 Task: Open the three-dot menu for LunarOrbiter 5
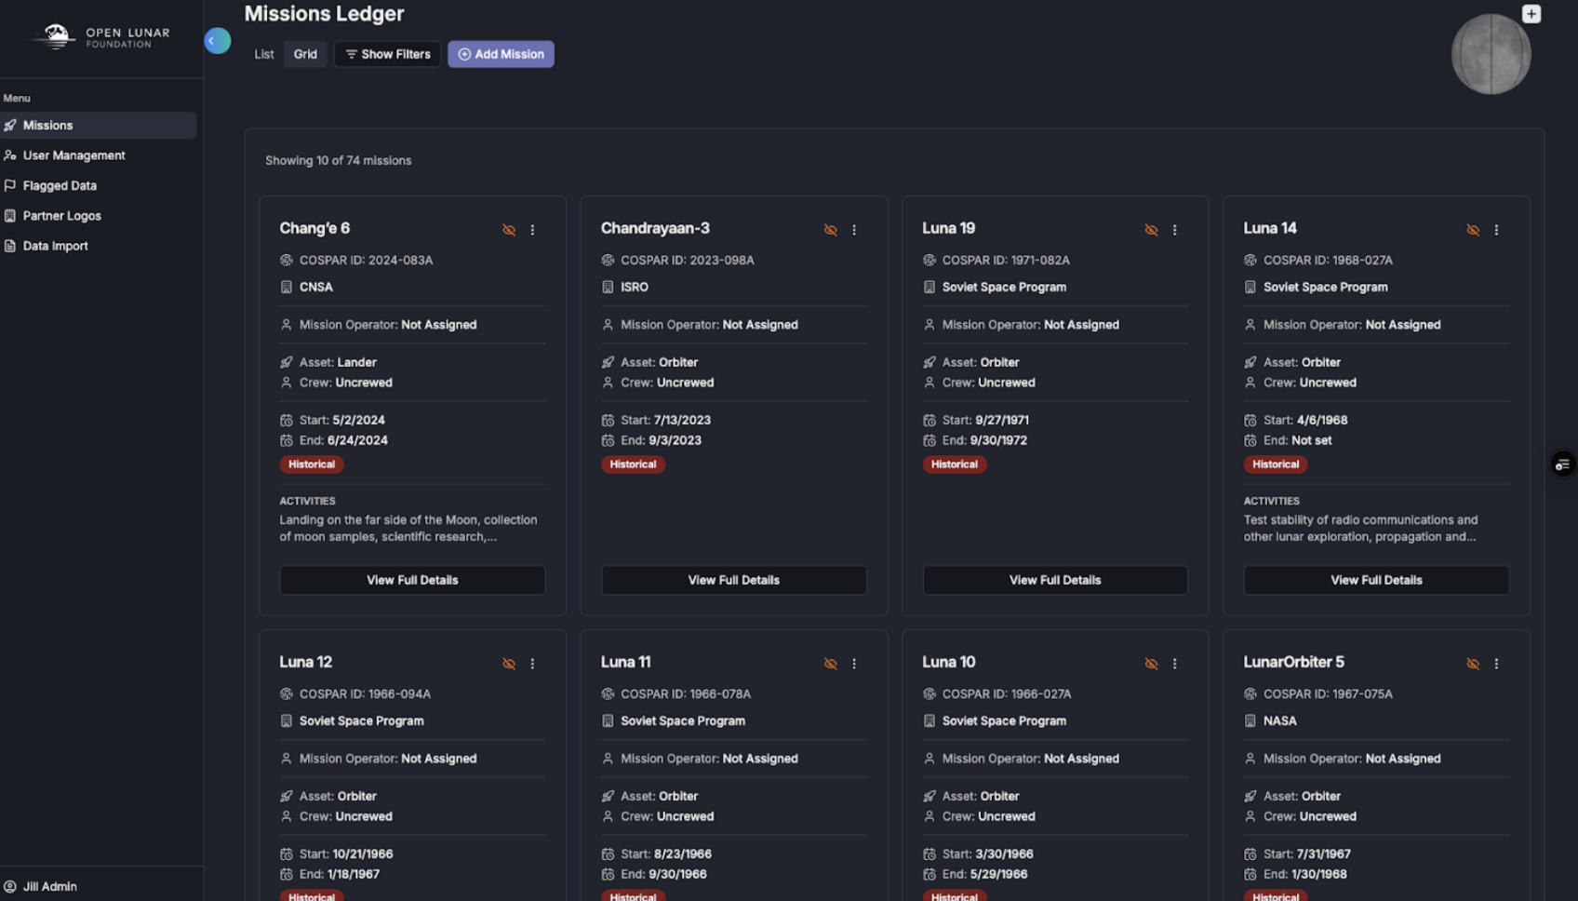pos(1496,664)
